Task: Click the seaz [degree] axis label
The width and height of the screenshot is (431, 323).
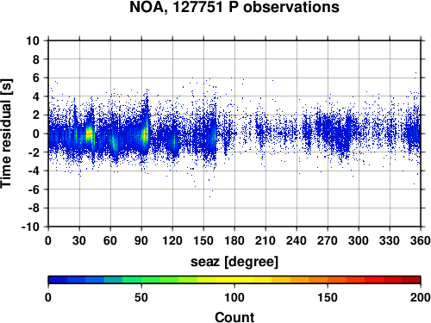Action: coord(234,262)
